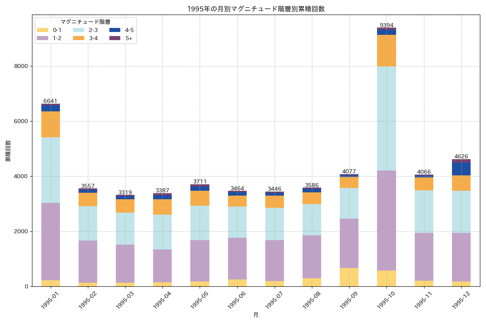Select the 3-4 orange legend swatch
This screenshot has height=324, width=486.
(x=79, y=38)
